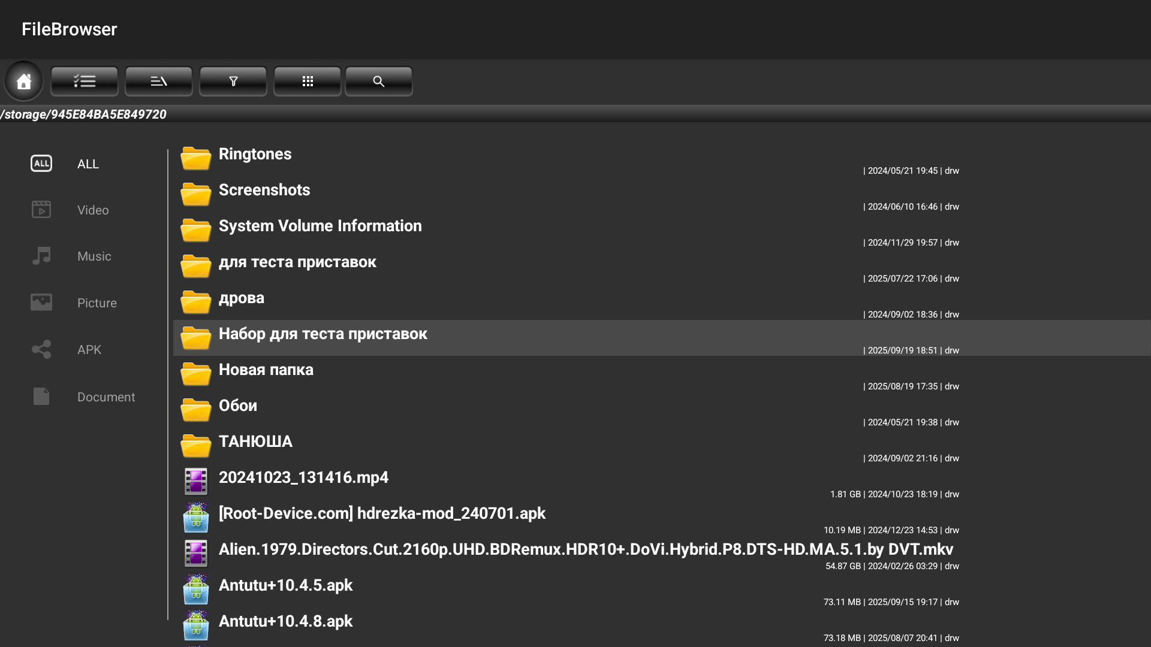
Task: Open the filter funnel toolbar button
Action: click(233, 81)
